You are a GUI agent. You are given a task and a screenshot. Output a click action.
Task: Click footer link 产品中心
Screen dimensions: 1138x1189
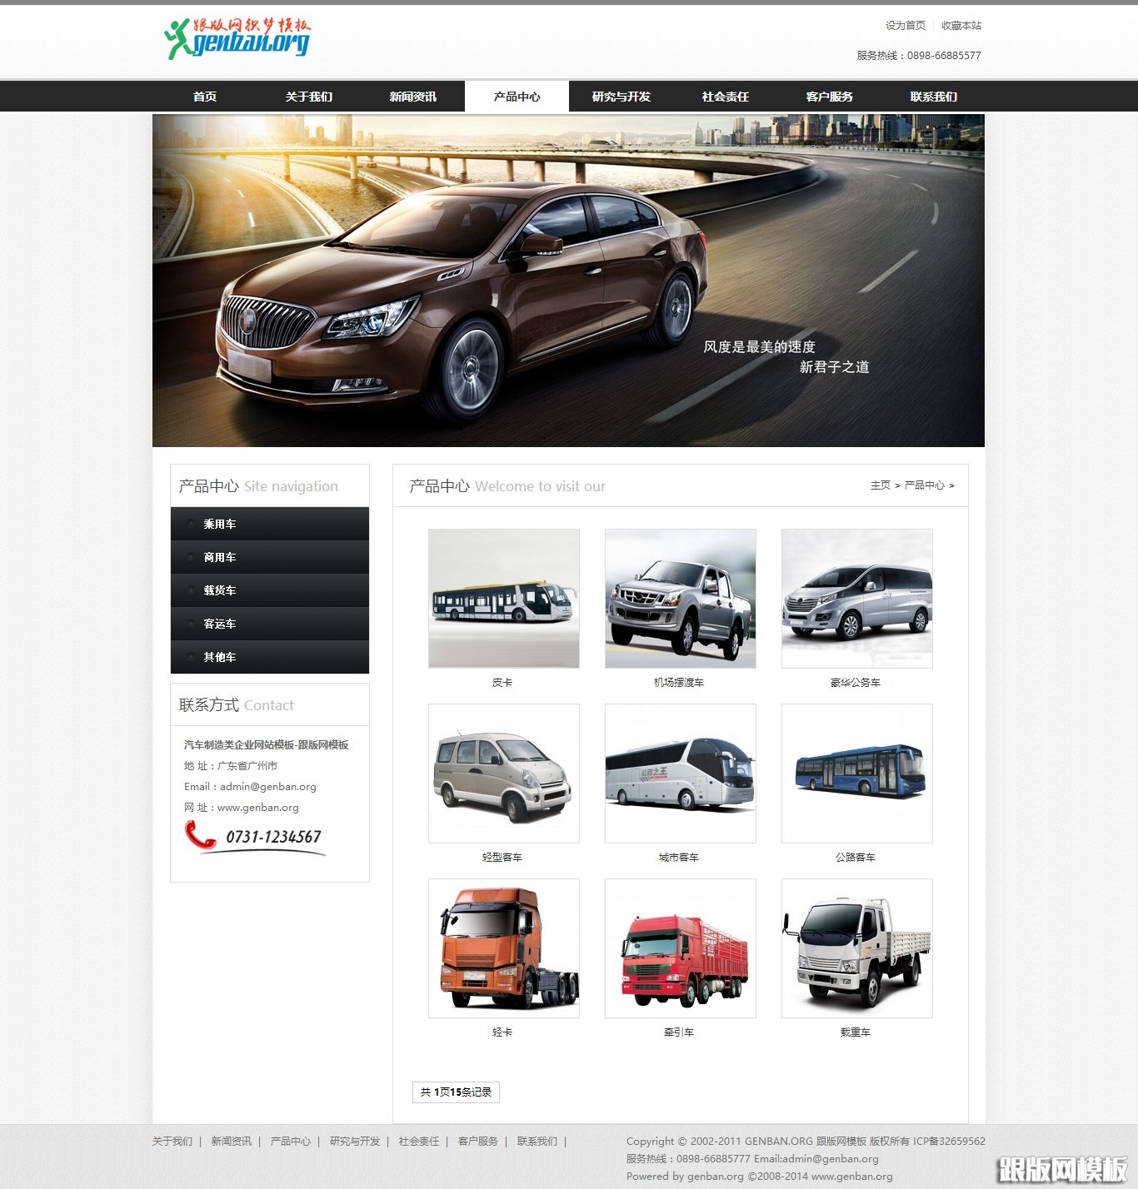291,1142
